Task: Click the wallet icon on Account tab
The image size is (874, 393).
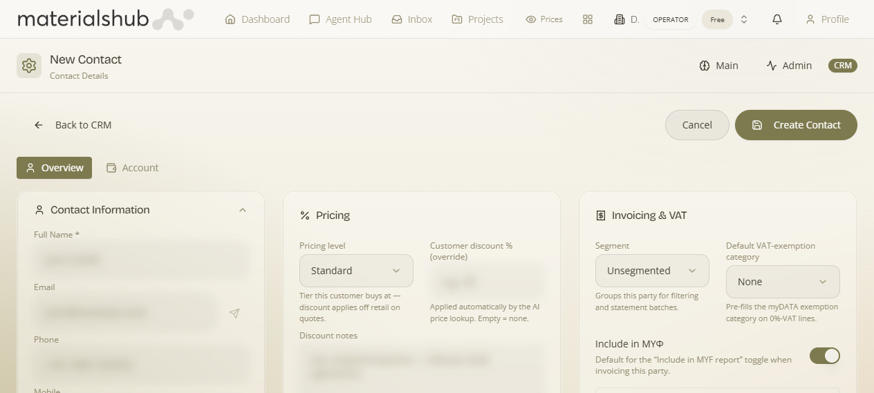Action: click(111, 168)
